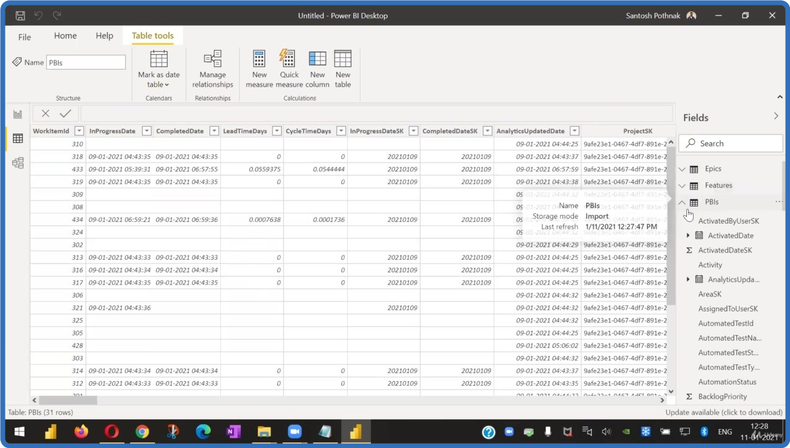Collapse the PBIs table

coord(682,202)
